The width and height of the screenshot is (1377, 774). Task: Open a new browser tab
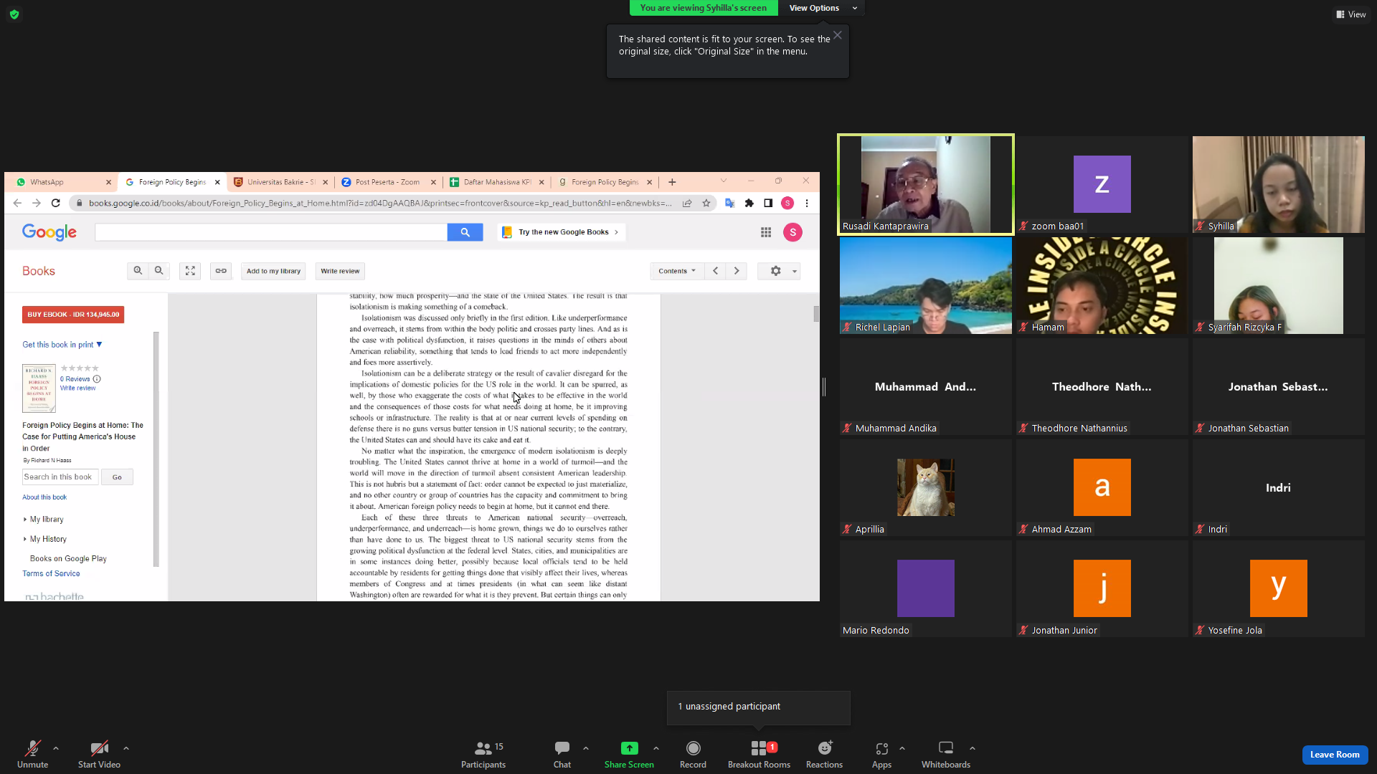[672, 182]
